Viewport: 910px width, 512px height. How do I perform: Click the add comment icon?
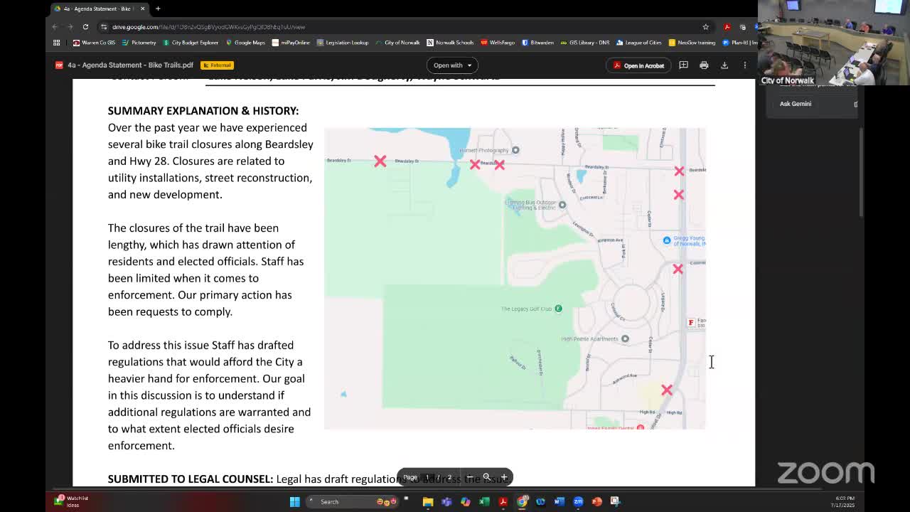point(683,65)
